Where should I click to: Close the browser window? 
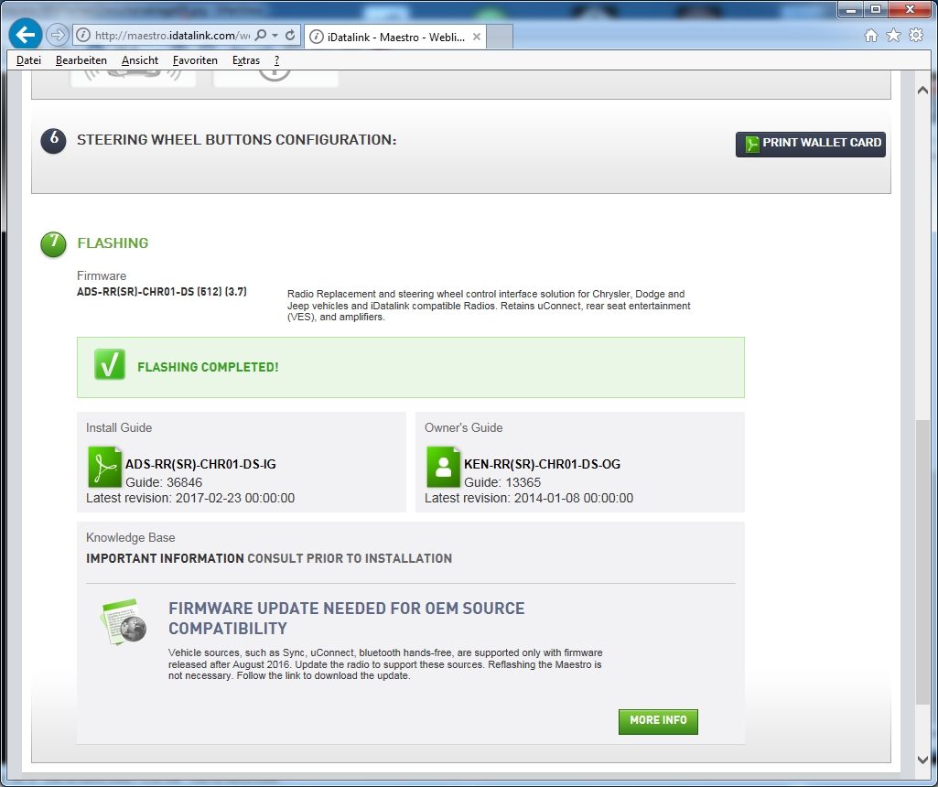910,9
